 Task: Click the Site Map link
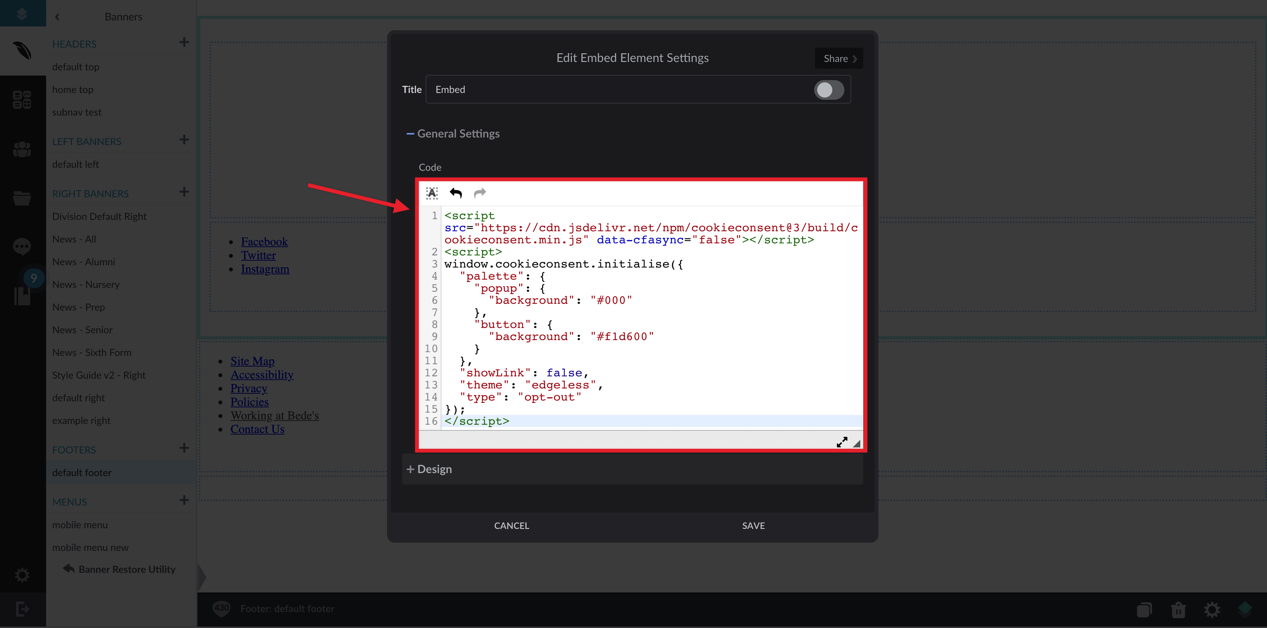(x=252, y=361)
